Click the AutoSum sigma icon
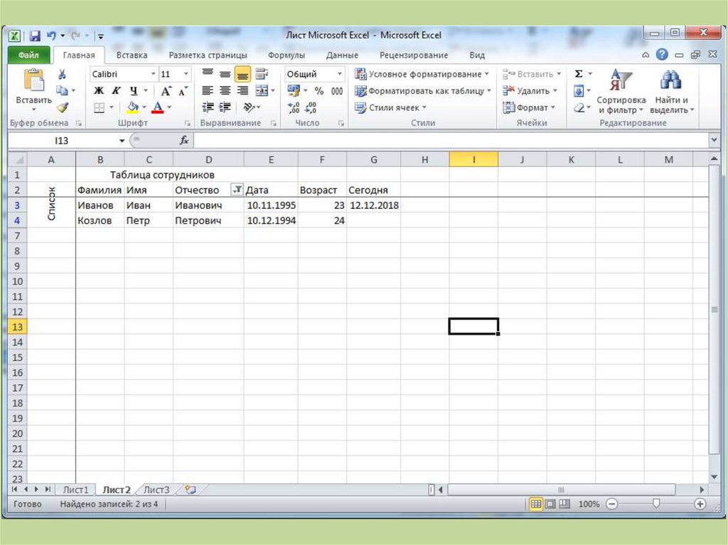Viewport: 728px width, 545px height. [x=579, y=74]
